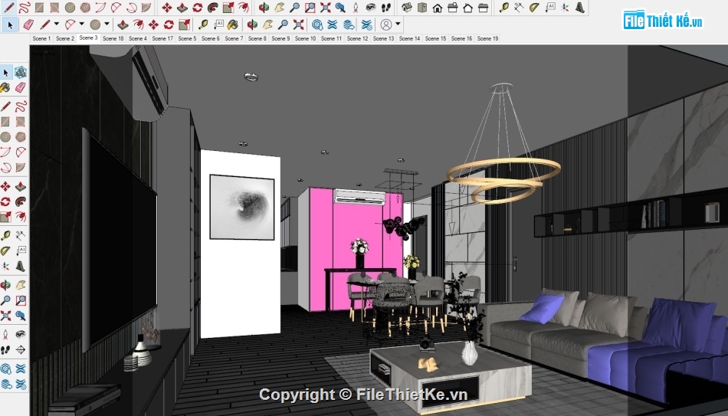Click the Extension Manager icon in second row
This screenshot has height=416, width=728.
click(366, 25)
